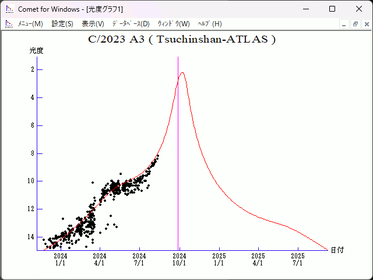
Task: Open the ヘルプ(H) menu
Action: pyautogui.click(x=210, y=24)
